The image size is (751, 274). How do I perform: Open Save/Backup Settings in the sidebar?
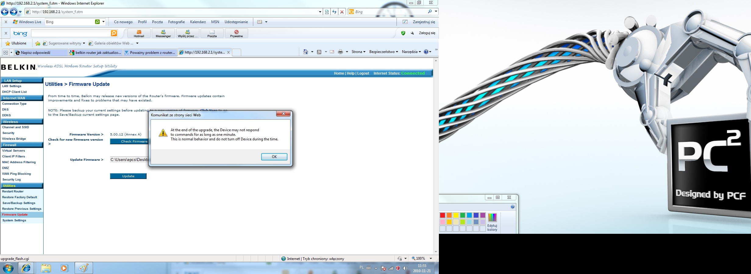19,203
